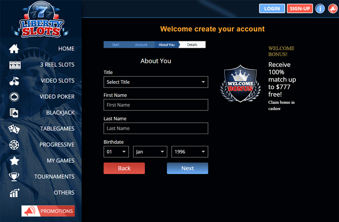Click the LOGIN button
The image size is (339, 222).
click(272, 8)
